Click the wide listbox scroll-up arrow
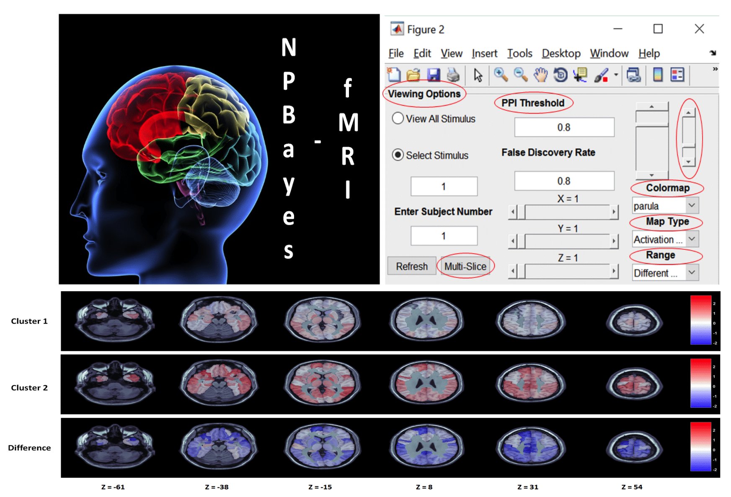 pyautogui.click(x=652, y=106)
